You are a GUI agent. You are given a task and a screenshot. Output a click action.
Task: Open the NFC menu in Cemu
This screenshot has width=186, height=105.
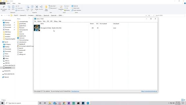pos(51,21)
